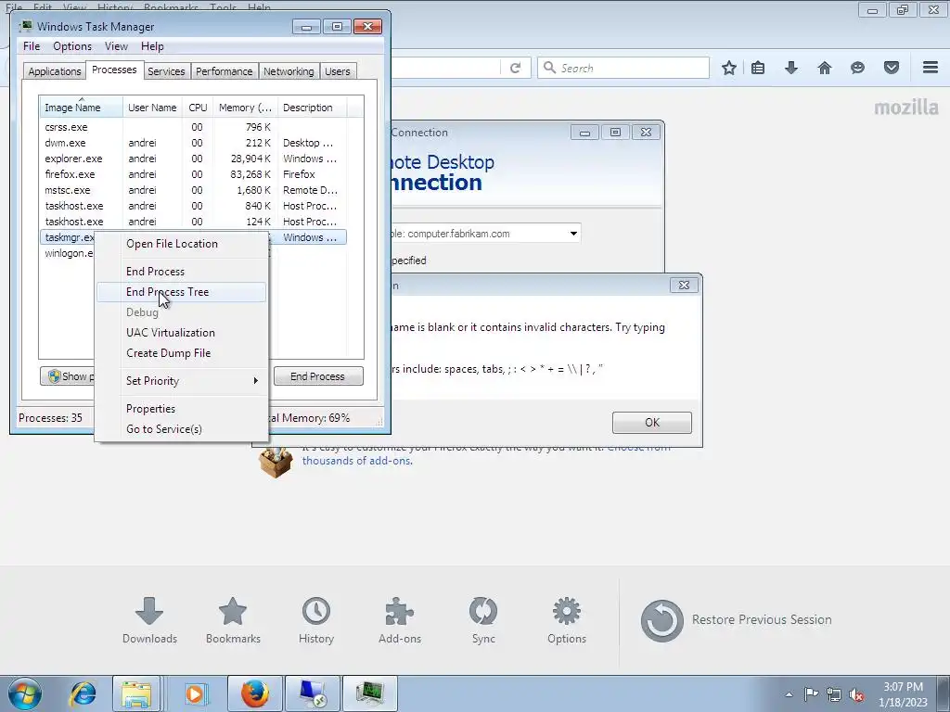
Task: Open the Windows Start menu
Action: click(x=25, y=693)
